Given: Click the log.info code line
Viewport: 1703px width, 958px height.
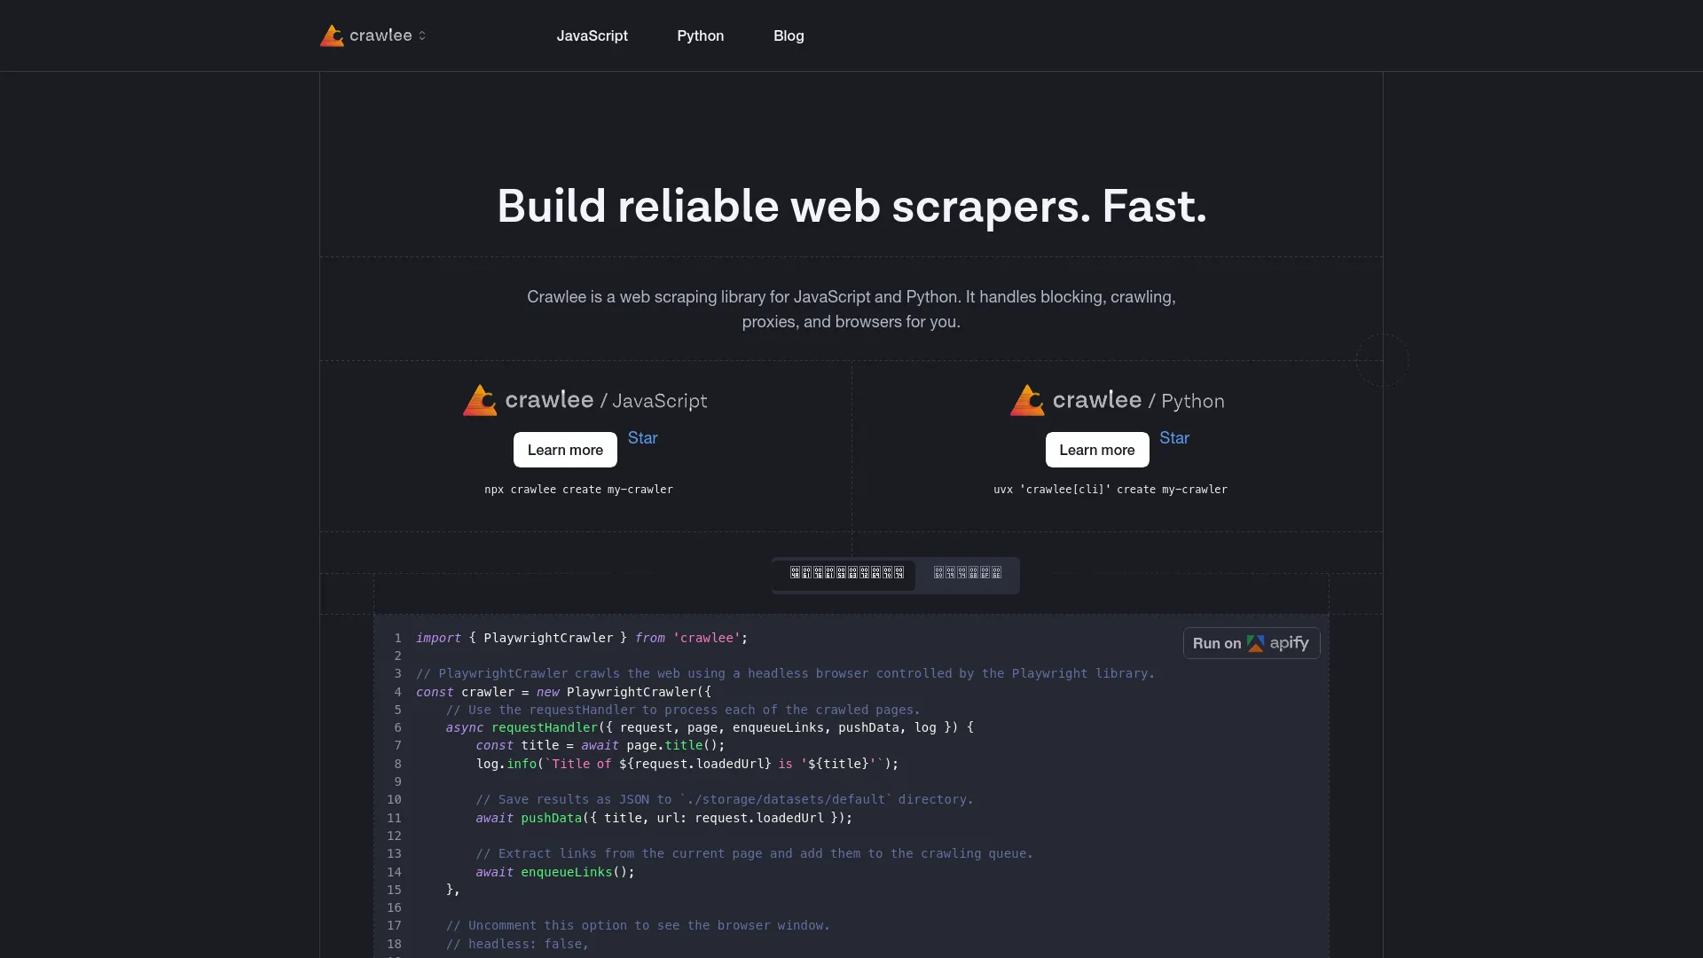Looking at the screenshot, I should pos(687,764).
